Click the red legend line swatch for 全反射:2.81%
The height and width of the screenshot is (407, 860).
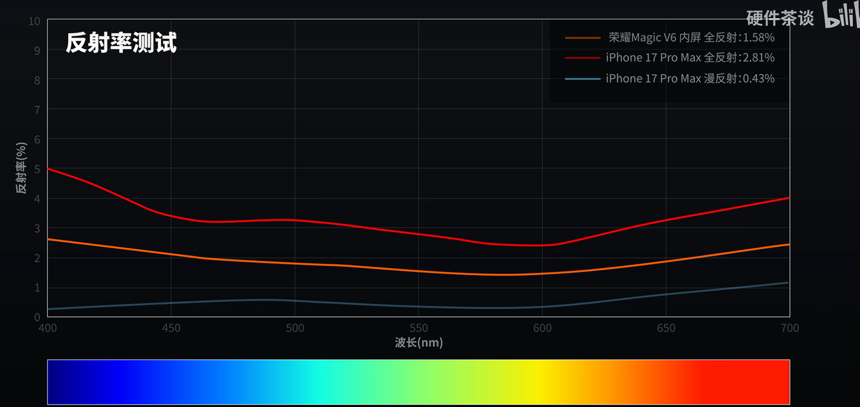582,58
